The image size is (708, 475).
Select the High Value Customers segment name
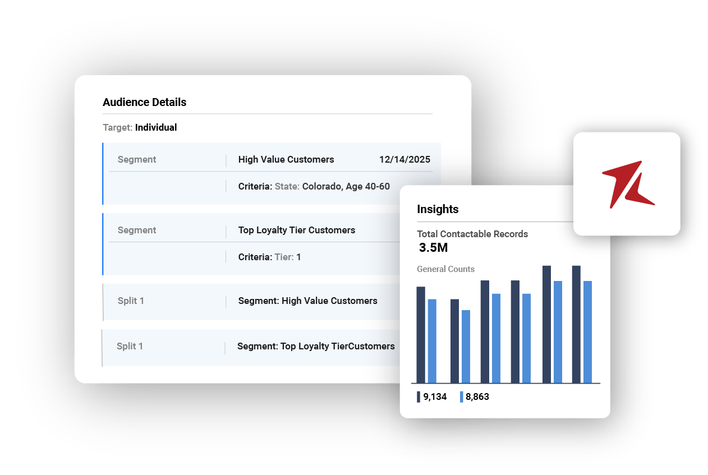[286, 159]
